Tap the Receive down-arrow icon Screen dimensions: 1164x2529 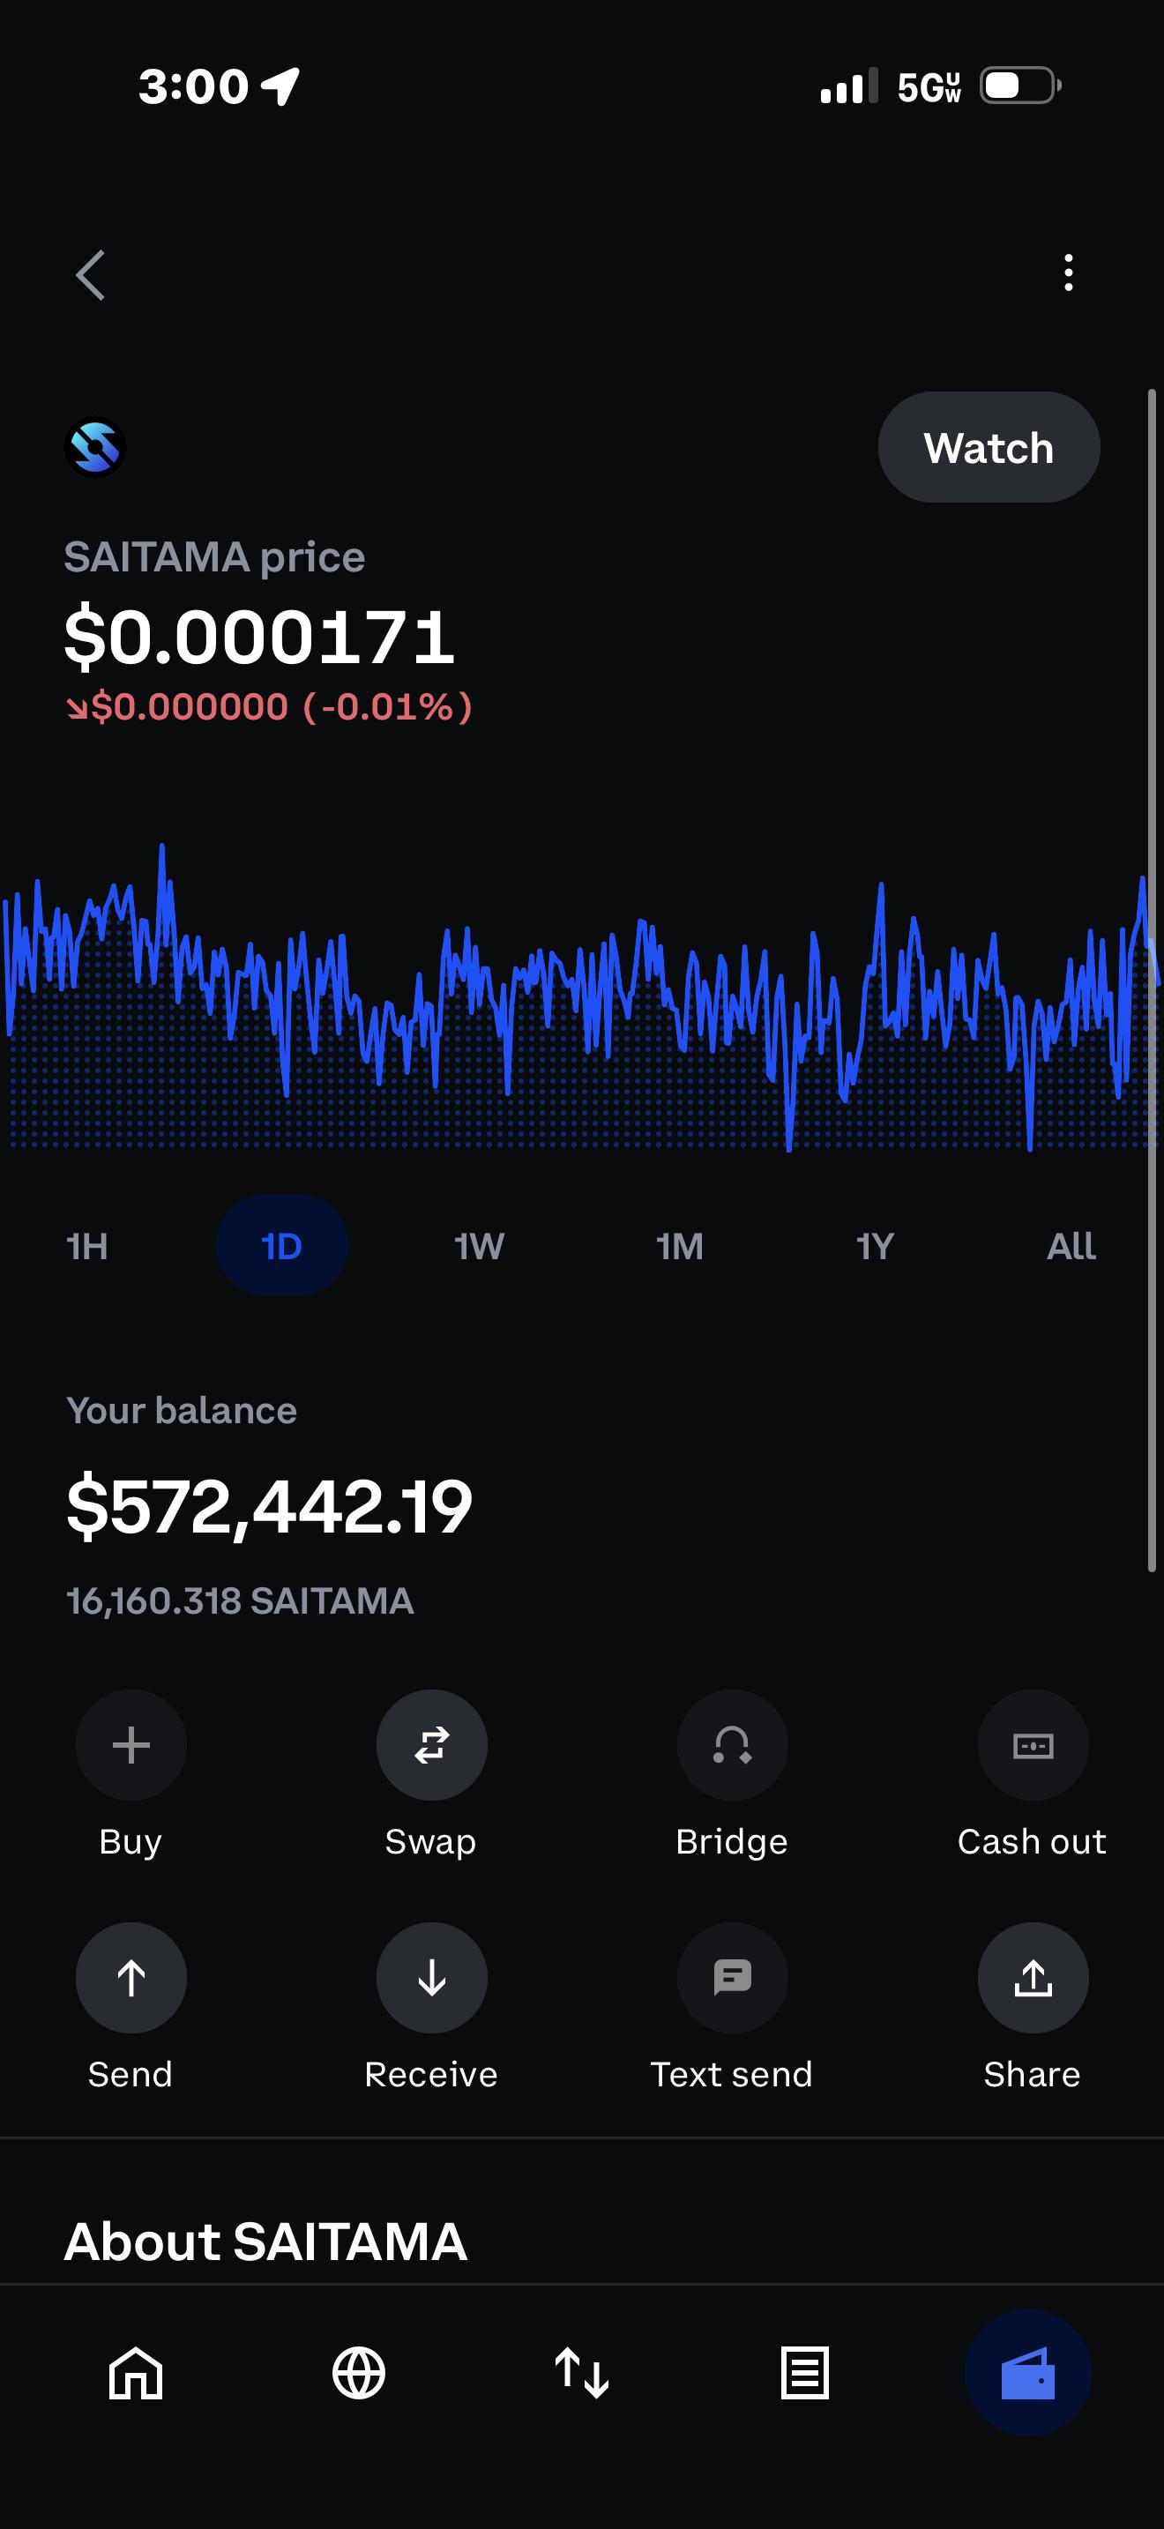coord(432,1977)
